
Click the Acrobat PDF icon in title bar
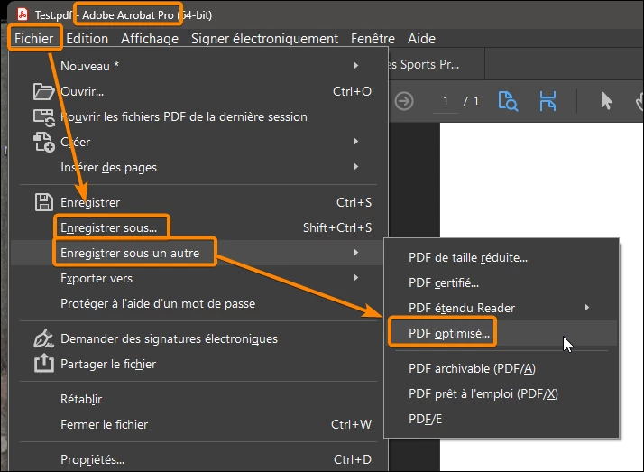point(23,14)
